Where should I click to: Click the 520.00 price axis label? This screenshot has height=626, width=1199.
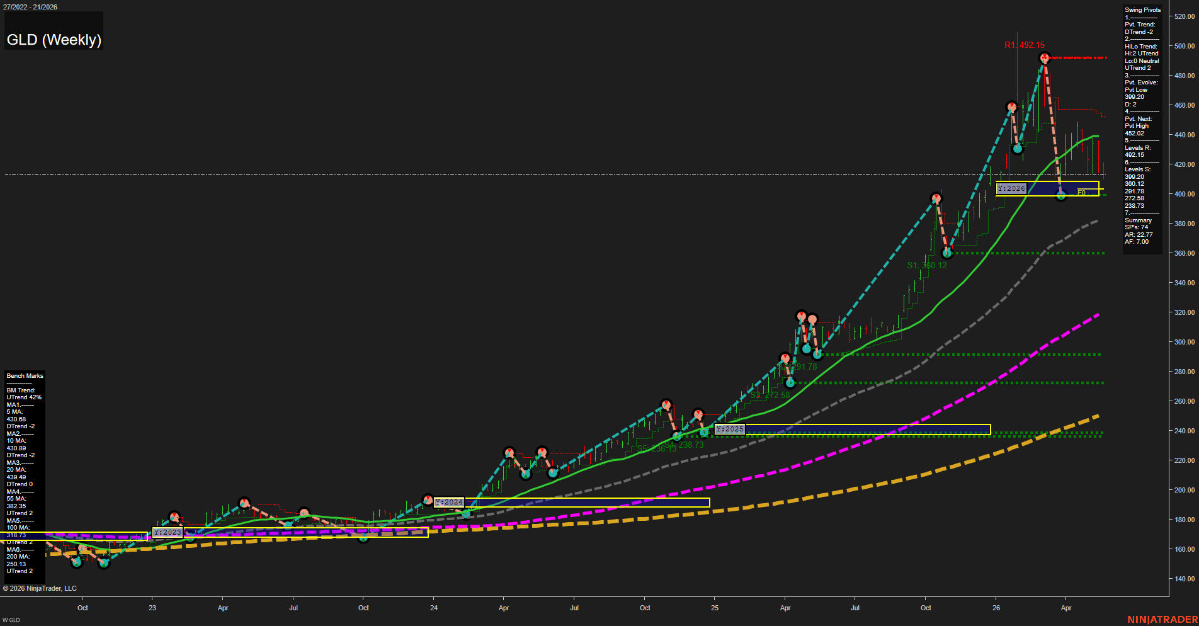click(1185, 16)
